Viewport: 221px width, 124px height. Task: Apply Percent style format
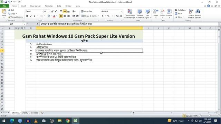click(x=108, y=16)
